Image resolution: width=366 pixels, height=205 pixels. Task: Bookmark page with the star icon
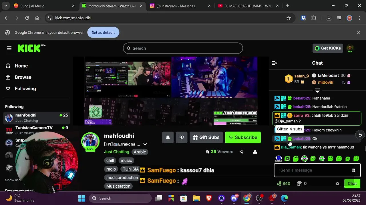(289, 18)
